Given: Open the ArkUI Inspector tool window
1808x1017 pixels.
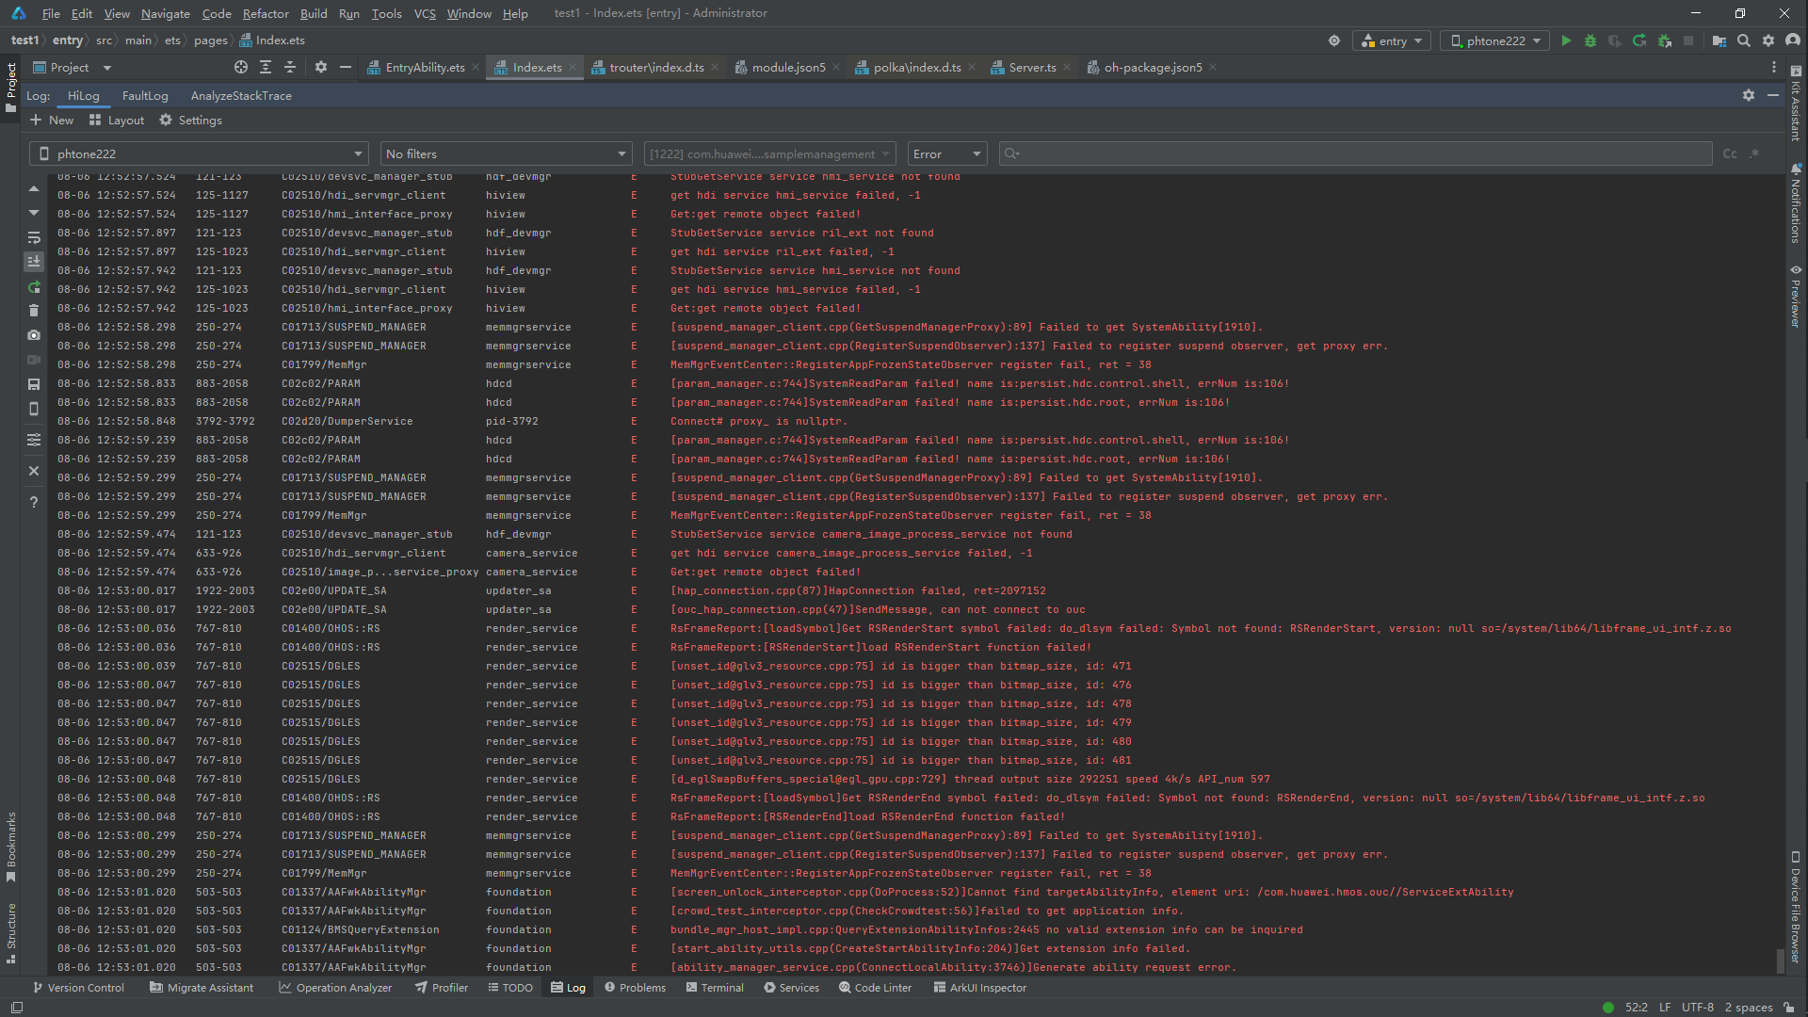Looking at the screenshot, I should pyautogui.click(x=980, y=988).
